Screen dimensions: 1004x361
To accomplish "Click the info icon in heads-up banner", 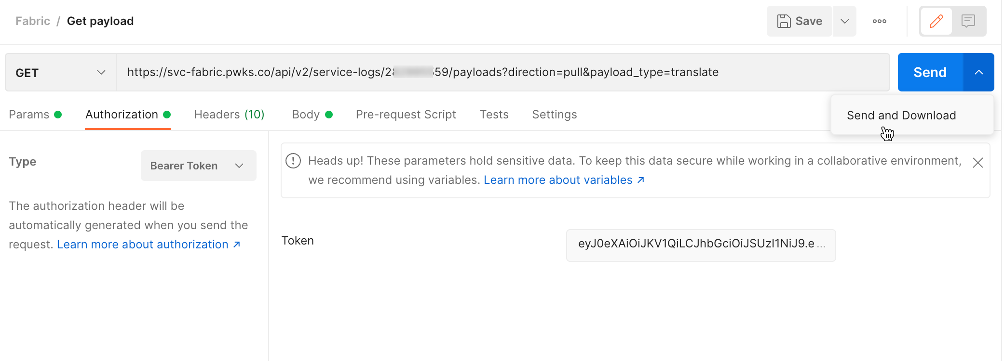I will [293, 161].
